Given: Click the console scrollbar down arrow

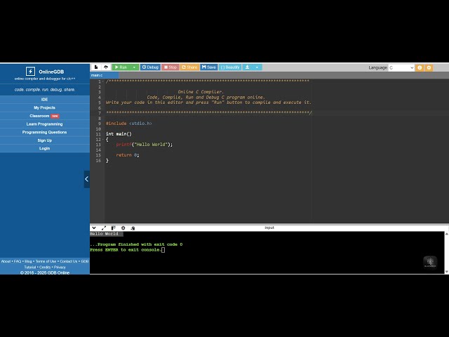Looking at the screenshot, I should (x=446, y=271).
